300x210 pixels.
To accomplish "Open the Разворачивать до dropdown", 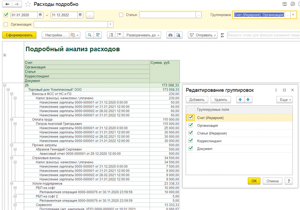I will [x=144, y=35].
